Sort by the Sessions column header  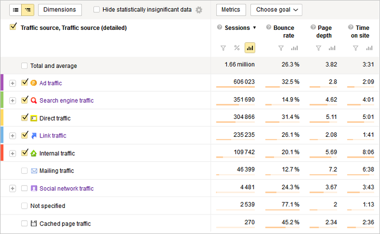tap(237, 28)
